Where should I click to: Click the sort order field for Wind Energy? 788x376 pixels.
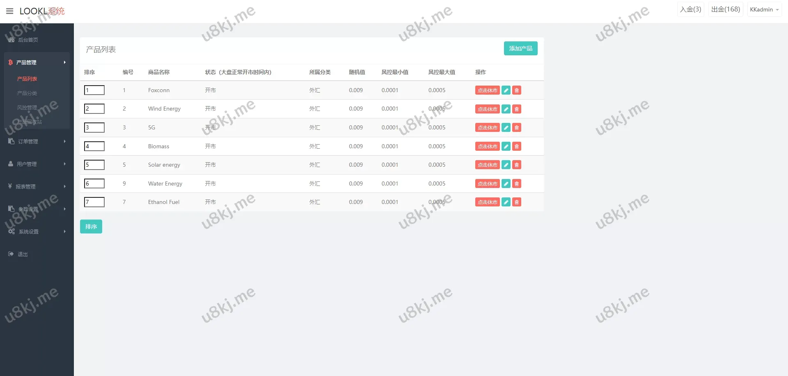[x=94, y=109]
